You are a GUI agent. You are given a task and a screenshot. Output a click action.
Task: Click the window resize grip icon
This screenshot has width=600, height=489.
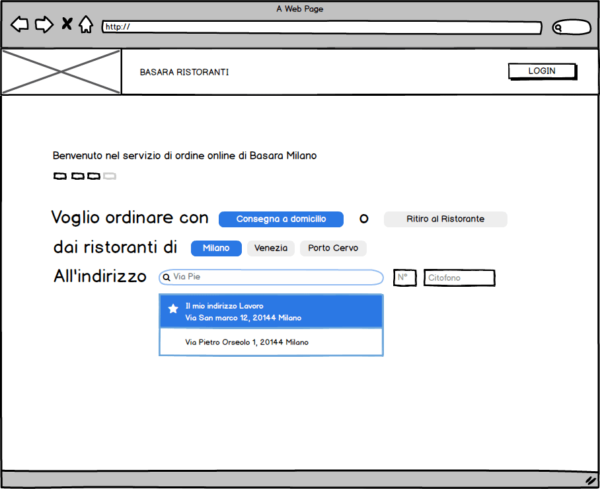tap(590, 480)
